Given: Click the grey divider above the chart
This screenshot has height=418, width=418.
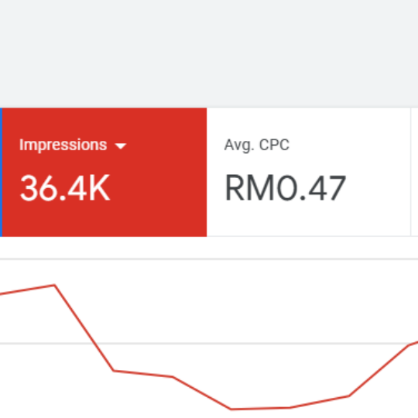Looking at the screenshot, I should point(209,259).
